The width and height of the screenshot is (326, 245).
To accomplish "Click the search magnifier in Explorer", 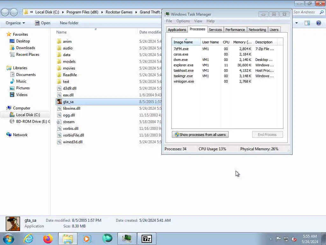I will [322, 12].
